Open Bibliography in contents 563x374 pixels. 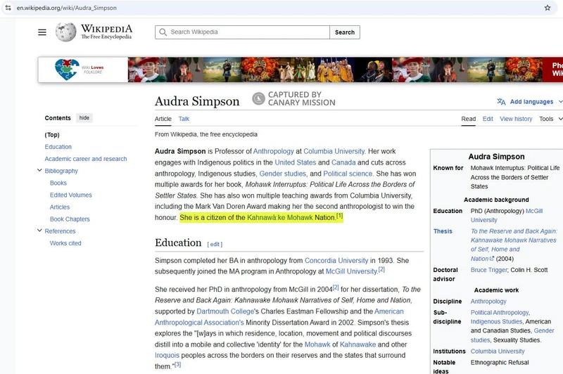click(x=61, y=171)
